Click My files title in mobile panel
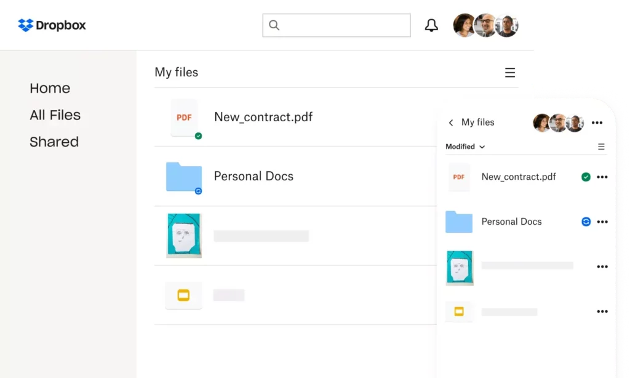 tap(477, 123)
